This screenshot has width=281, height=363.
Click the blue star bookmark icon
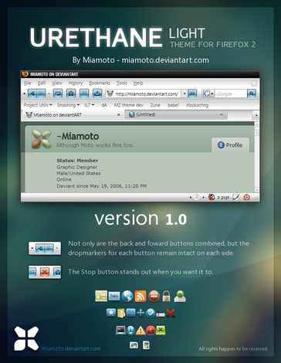[111, 313]
